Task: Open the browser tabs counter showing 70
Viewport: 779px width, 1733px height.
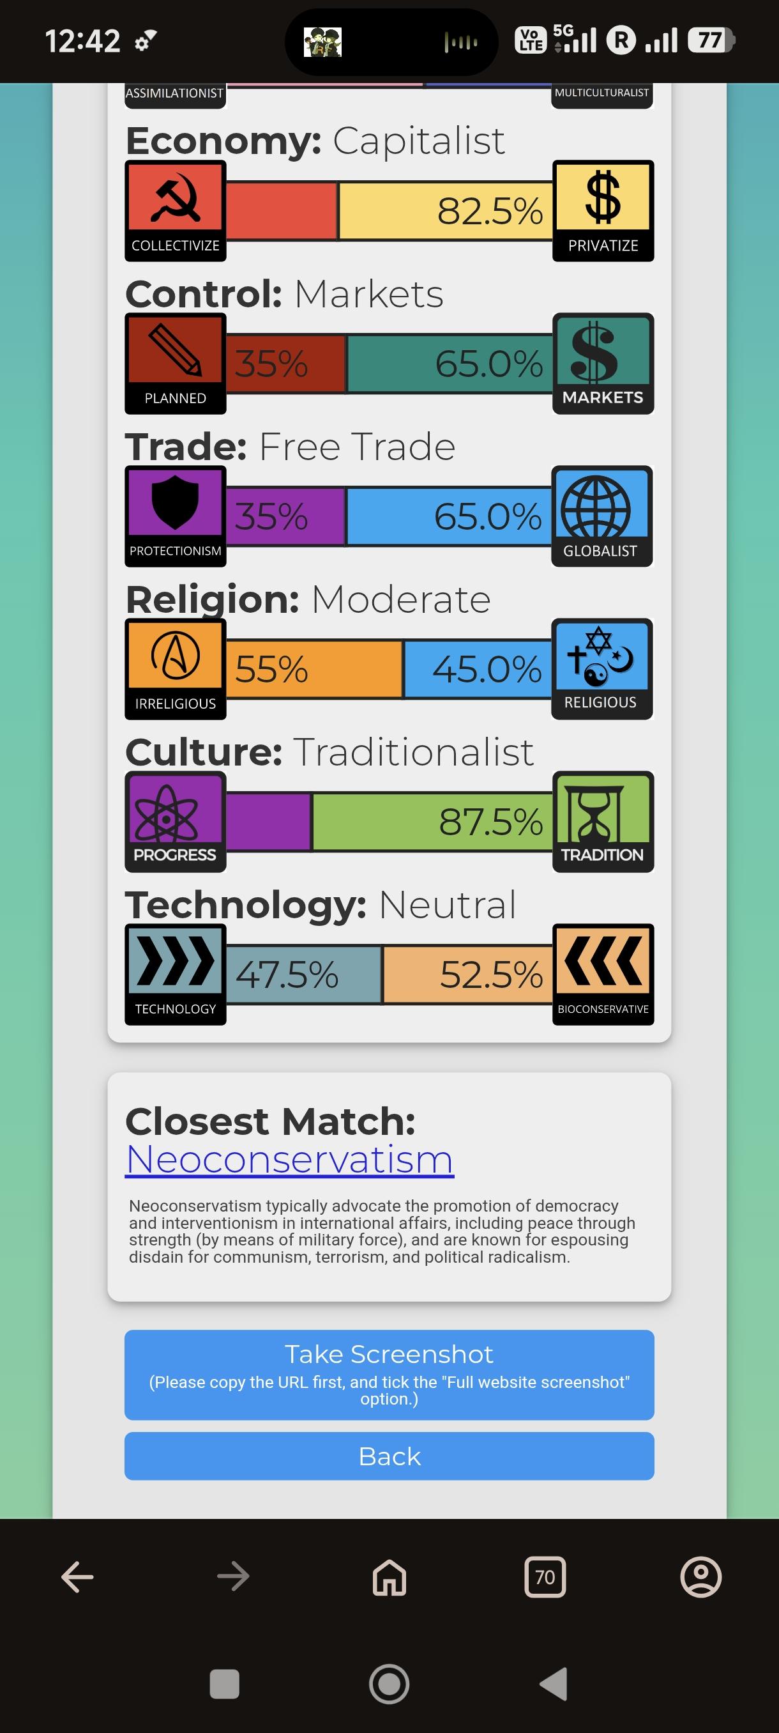Action: pos(545,1577)
